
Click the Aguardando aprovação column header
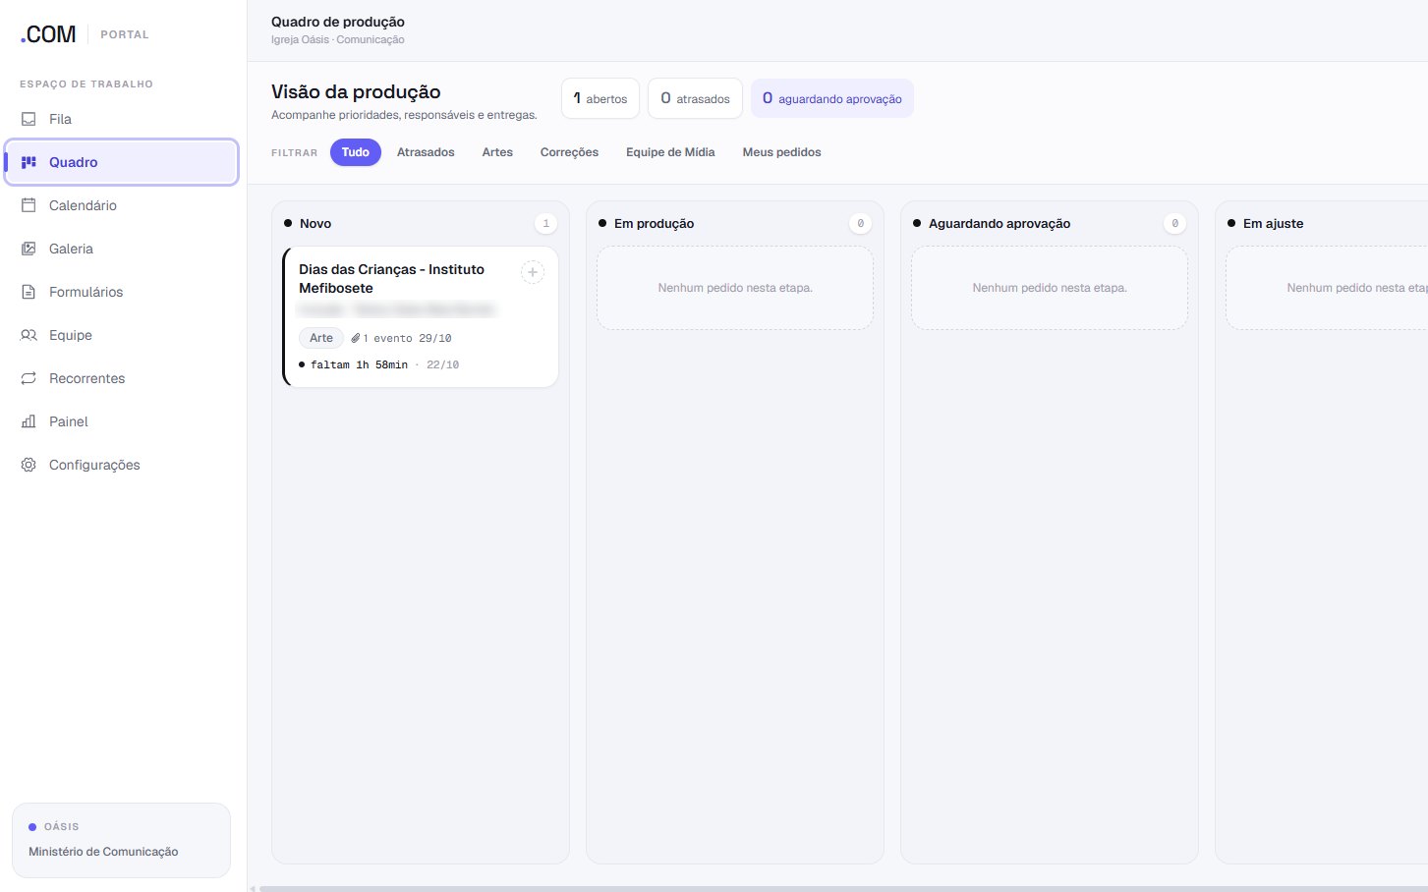(x=1000, y=224)
